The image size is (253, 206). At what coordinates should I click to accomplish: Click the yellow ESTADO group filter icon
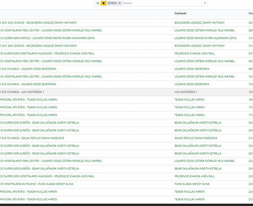[x=103, y=3]
